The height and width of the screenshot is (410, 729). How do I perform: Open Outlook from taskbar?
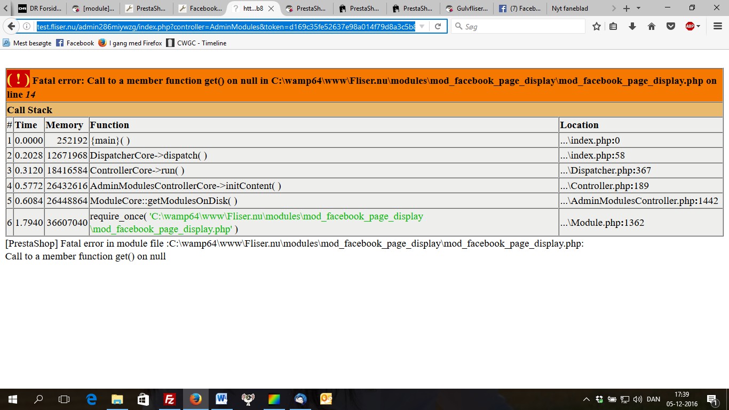pyautogui.click(x=326, y=399)
